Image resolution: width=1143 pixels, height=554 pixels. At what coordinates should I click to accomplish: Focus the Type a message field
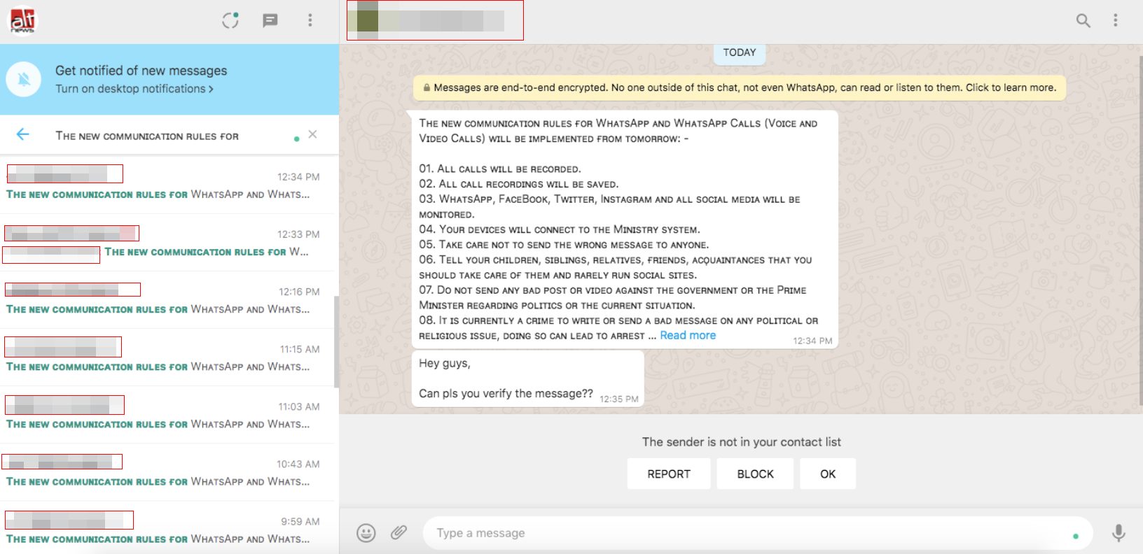[x=757, y=533]
